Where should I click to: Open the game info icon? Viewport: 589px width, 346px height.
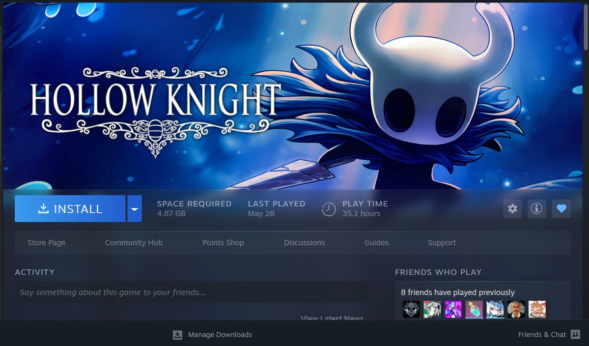tap(537, 208)
